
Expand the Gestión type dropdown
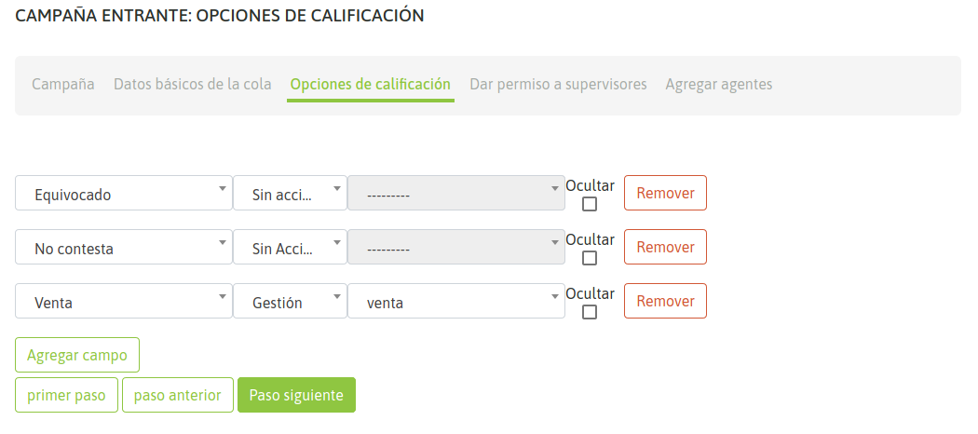click(x=290, y=302)
